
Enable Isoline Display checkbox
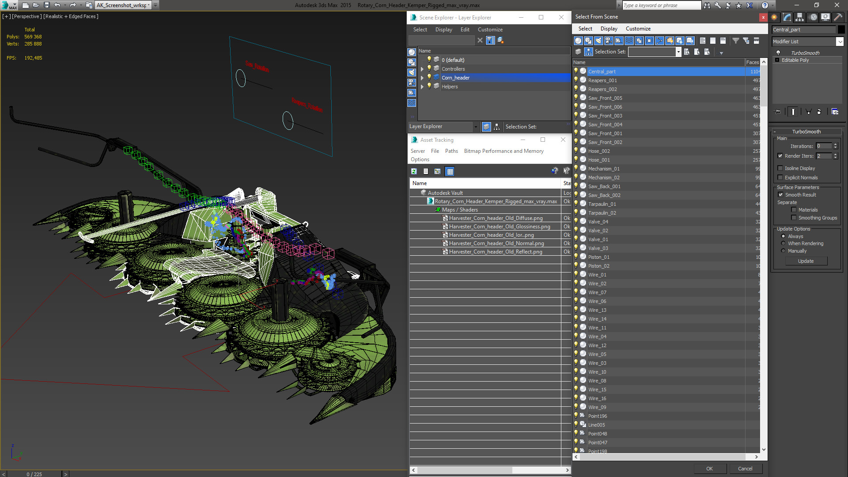780,168
